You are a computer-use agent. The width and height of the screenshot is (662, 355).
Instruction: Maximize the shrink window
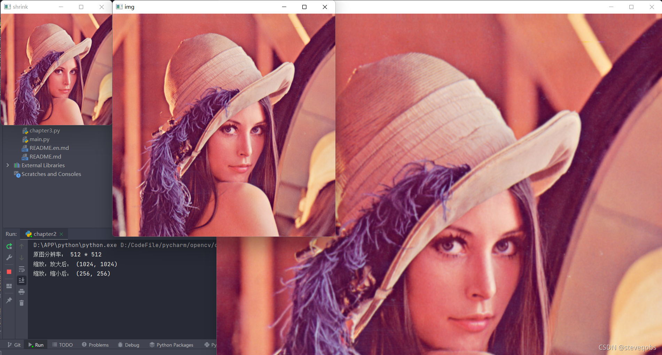pyautogui.click(x=81, y=7)
